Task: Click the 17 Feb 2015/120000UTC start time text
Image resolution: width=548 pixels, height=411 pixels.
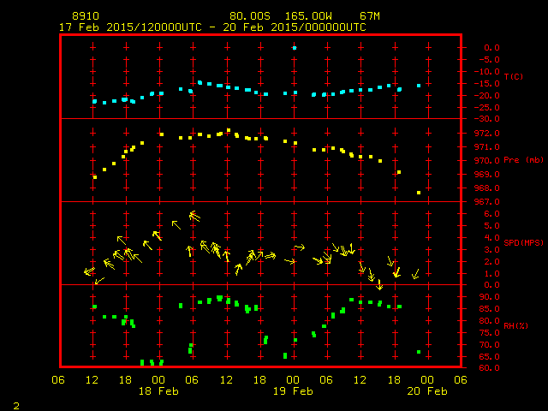Action: [130, 27]
